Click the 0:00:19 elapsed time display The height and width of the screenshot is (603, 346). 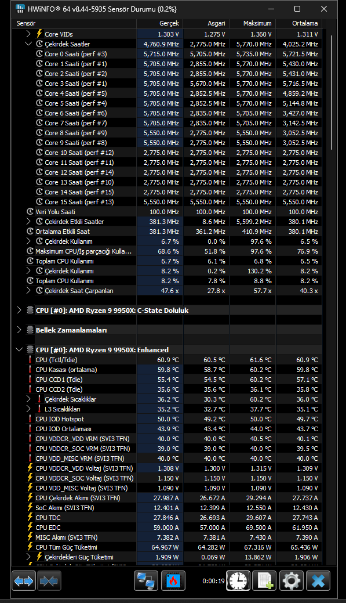point(213,581)
